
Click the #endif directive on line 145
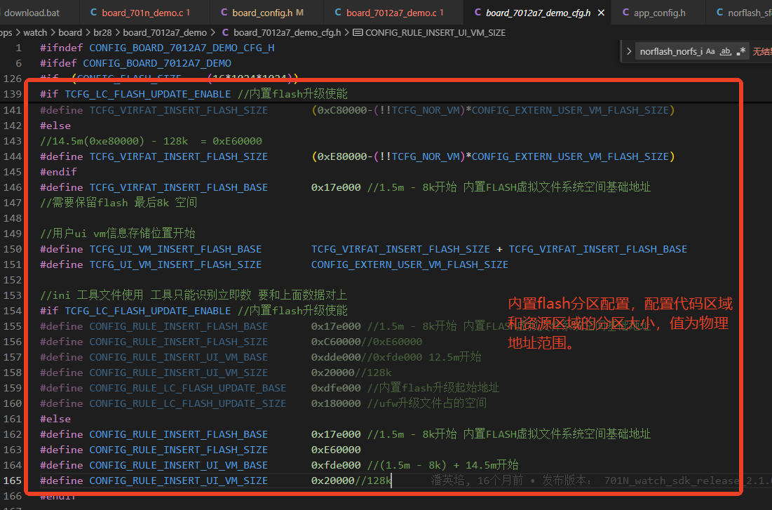pyautogui.click(x=58, y=172)
